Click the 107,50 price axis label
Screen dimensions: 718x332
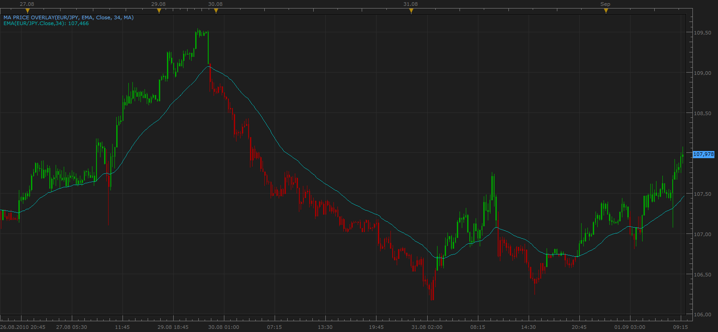coord(702,194)
